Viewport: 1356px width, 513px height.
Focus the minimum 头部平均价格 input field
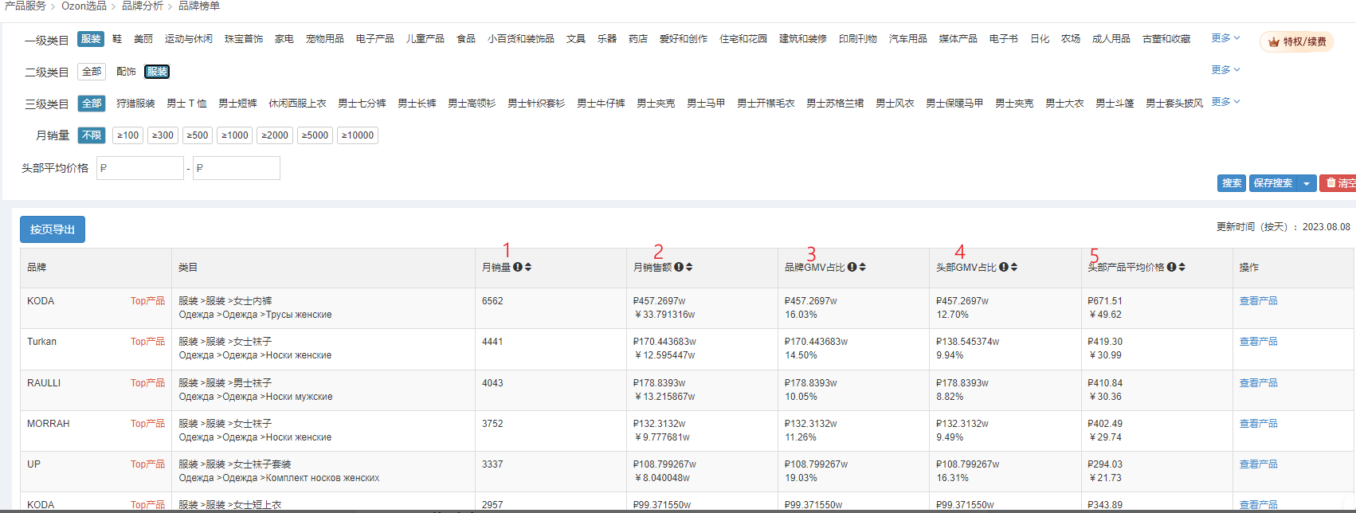pyautogui.click(x=140, y=168)
